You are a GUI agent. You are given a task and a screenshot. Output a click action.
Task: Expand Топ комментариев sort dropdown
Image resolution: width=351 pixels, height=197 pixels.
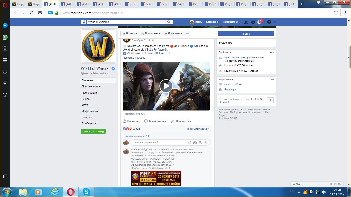(x=198, y=129)
